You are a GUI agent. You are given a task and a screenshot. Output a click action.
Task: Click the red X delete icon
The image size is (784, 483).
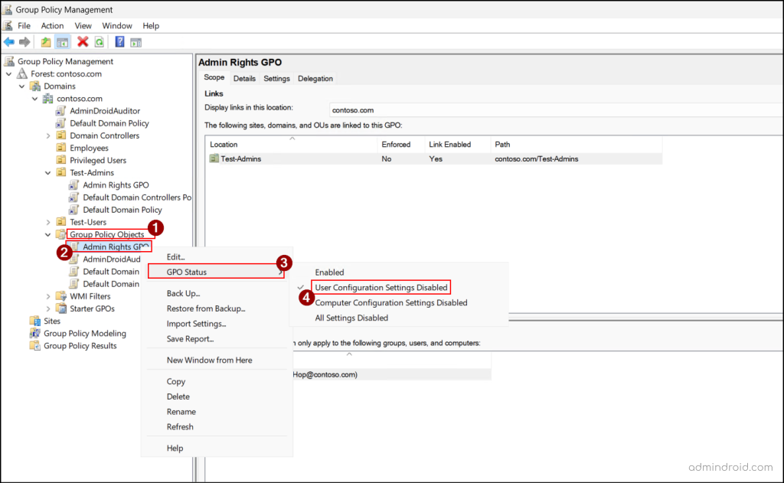tap(81, 42)
